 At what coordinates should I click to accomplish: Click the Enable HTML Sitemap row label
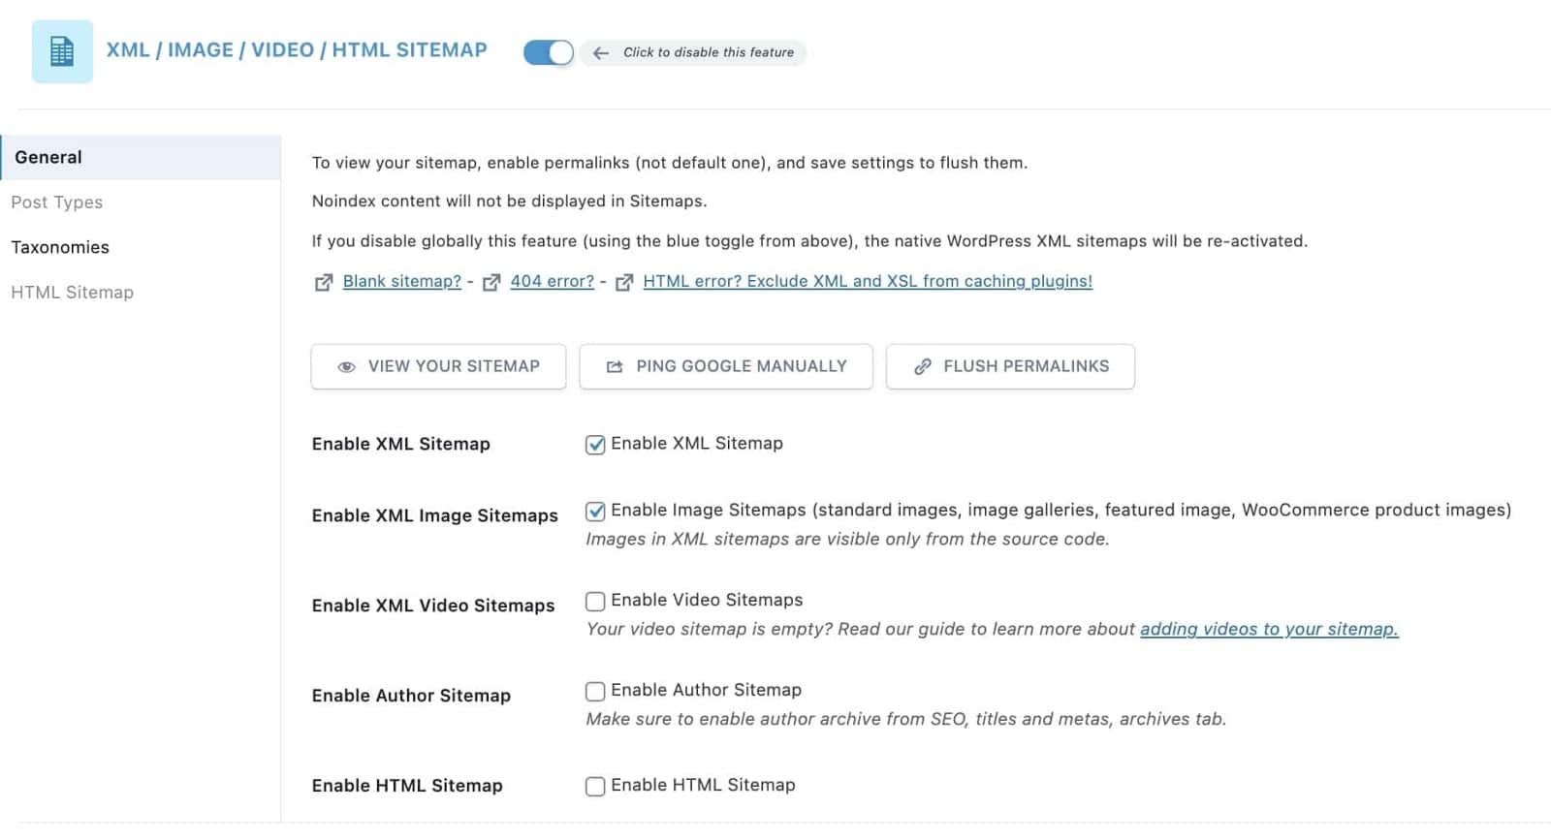coord(407,786)
